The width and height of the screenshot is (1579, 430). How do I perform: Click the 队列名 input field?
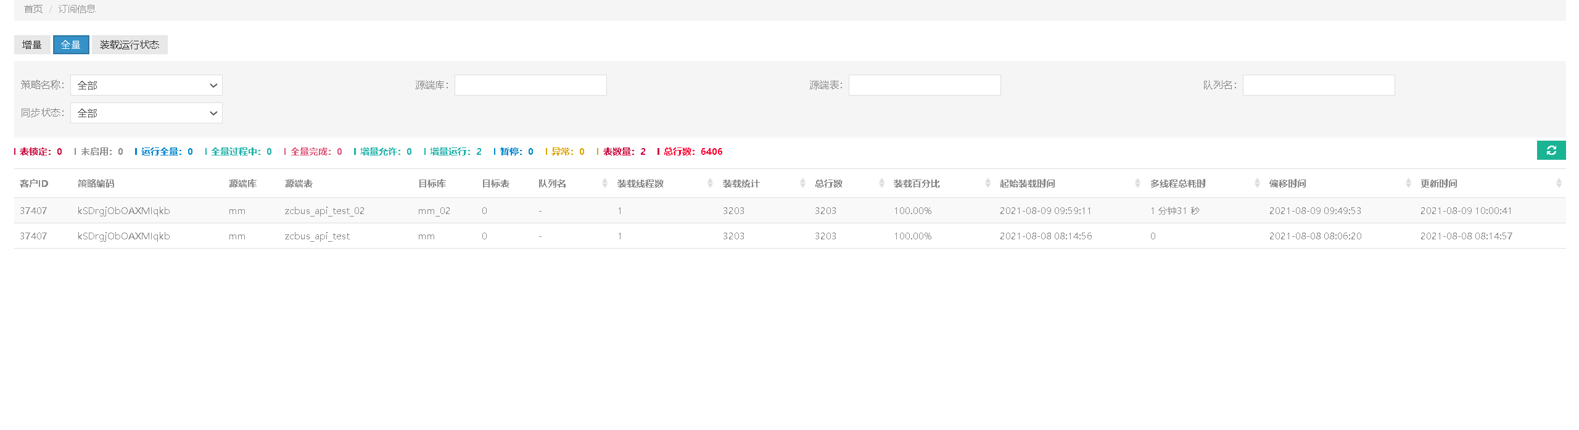[x=1318, y=85]
